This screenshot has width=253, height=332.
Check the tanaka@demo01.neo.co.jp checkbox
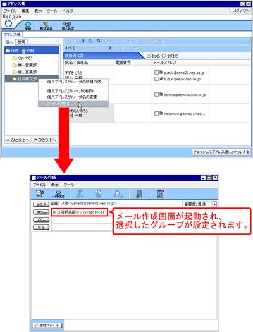pyautogui.click(x=156, y=94)
